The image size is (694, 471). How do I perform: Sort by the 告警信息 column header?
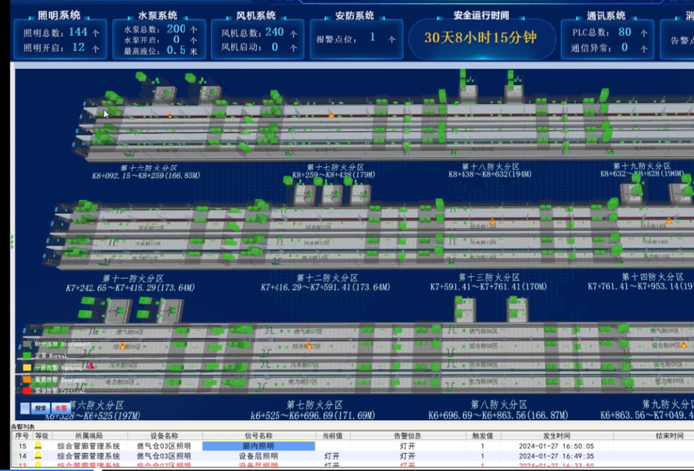407,436
